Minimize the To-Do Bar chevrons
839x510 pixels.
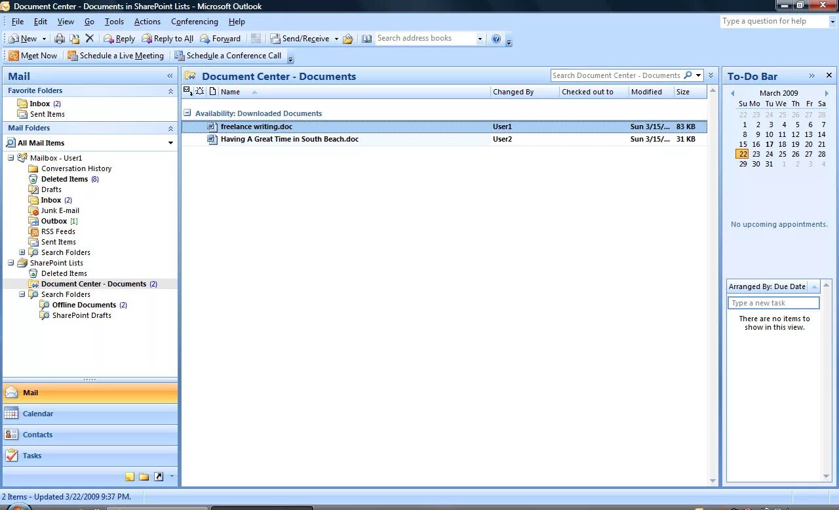pyautogui.click(x=811, y=75)
